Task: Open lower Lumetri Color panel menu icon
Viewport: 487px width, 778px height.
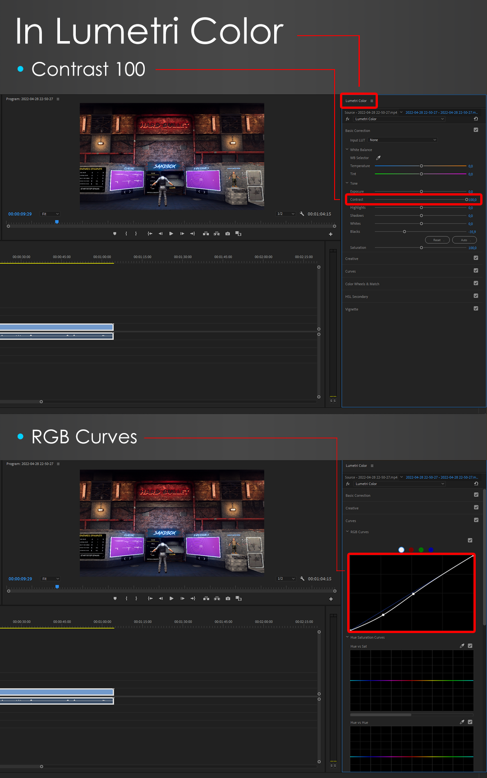Action: coord(372,466)
